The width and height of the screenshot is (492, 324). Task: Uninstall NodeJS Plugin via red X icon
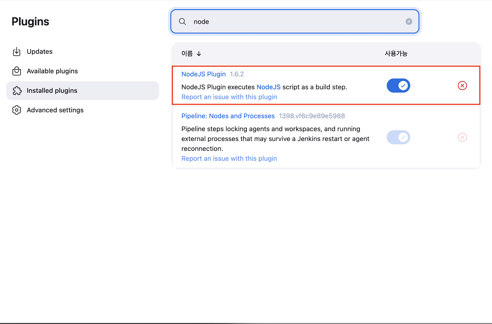(462, 86)
